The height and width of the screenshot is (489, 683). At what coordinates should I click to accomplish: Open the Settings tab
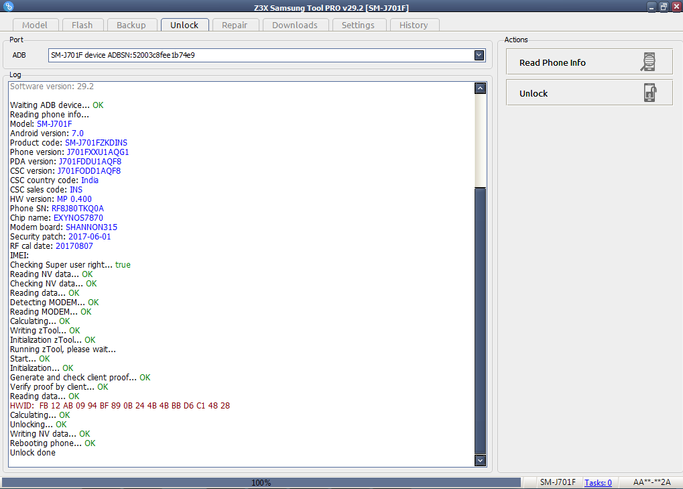coord(358,25)
